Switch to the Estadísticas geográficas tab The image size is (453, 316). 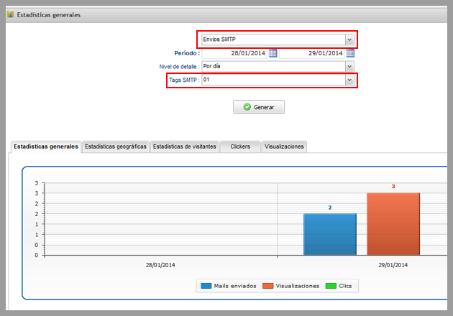pos(116,147)
